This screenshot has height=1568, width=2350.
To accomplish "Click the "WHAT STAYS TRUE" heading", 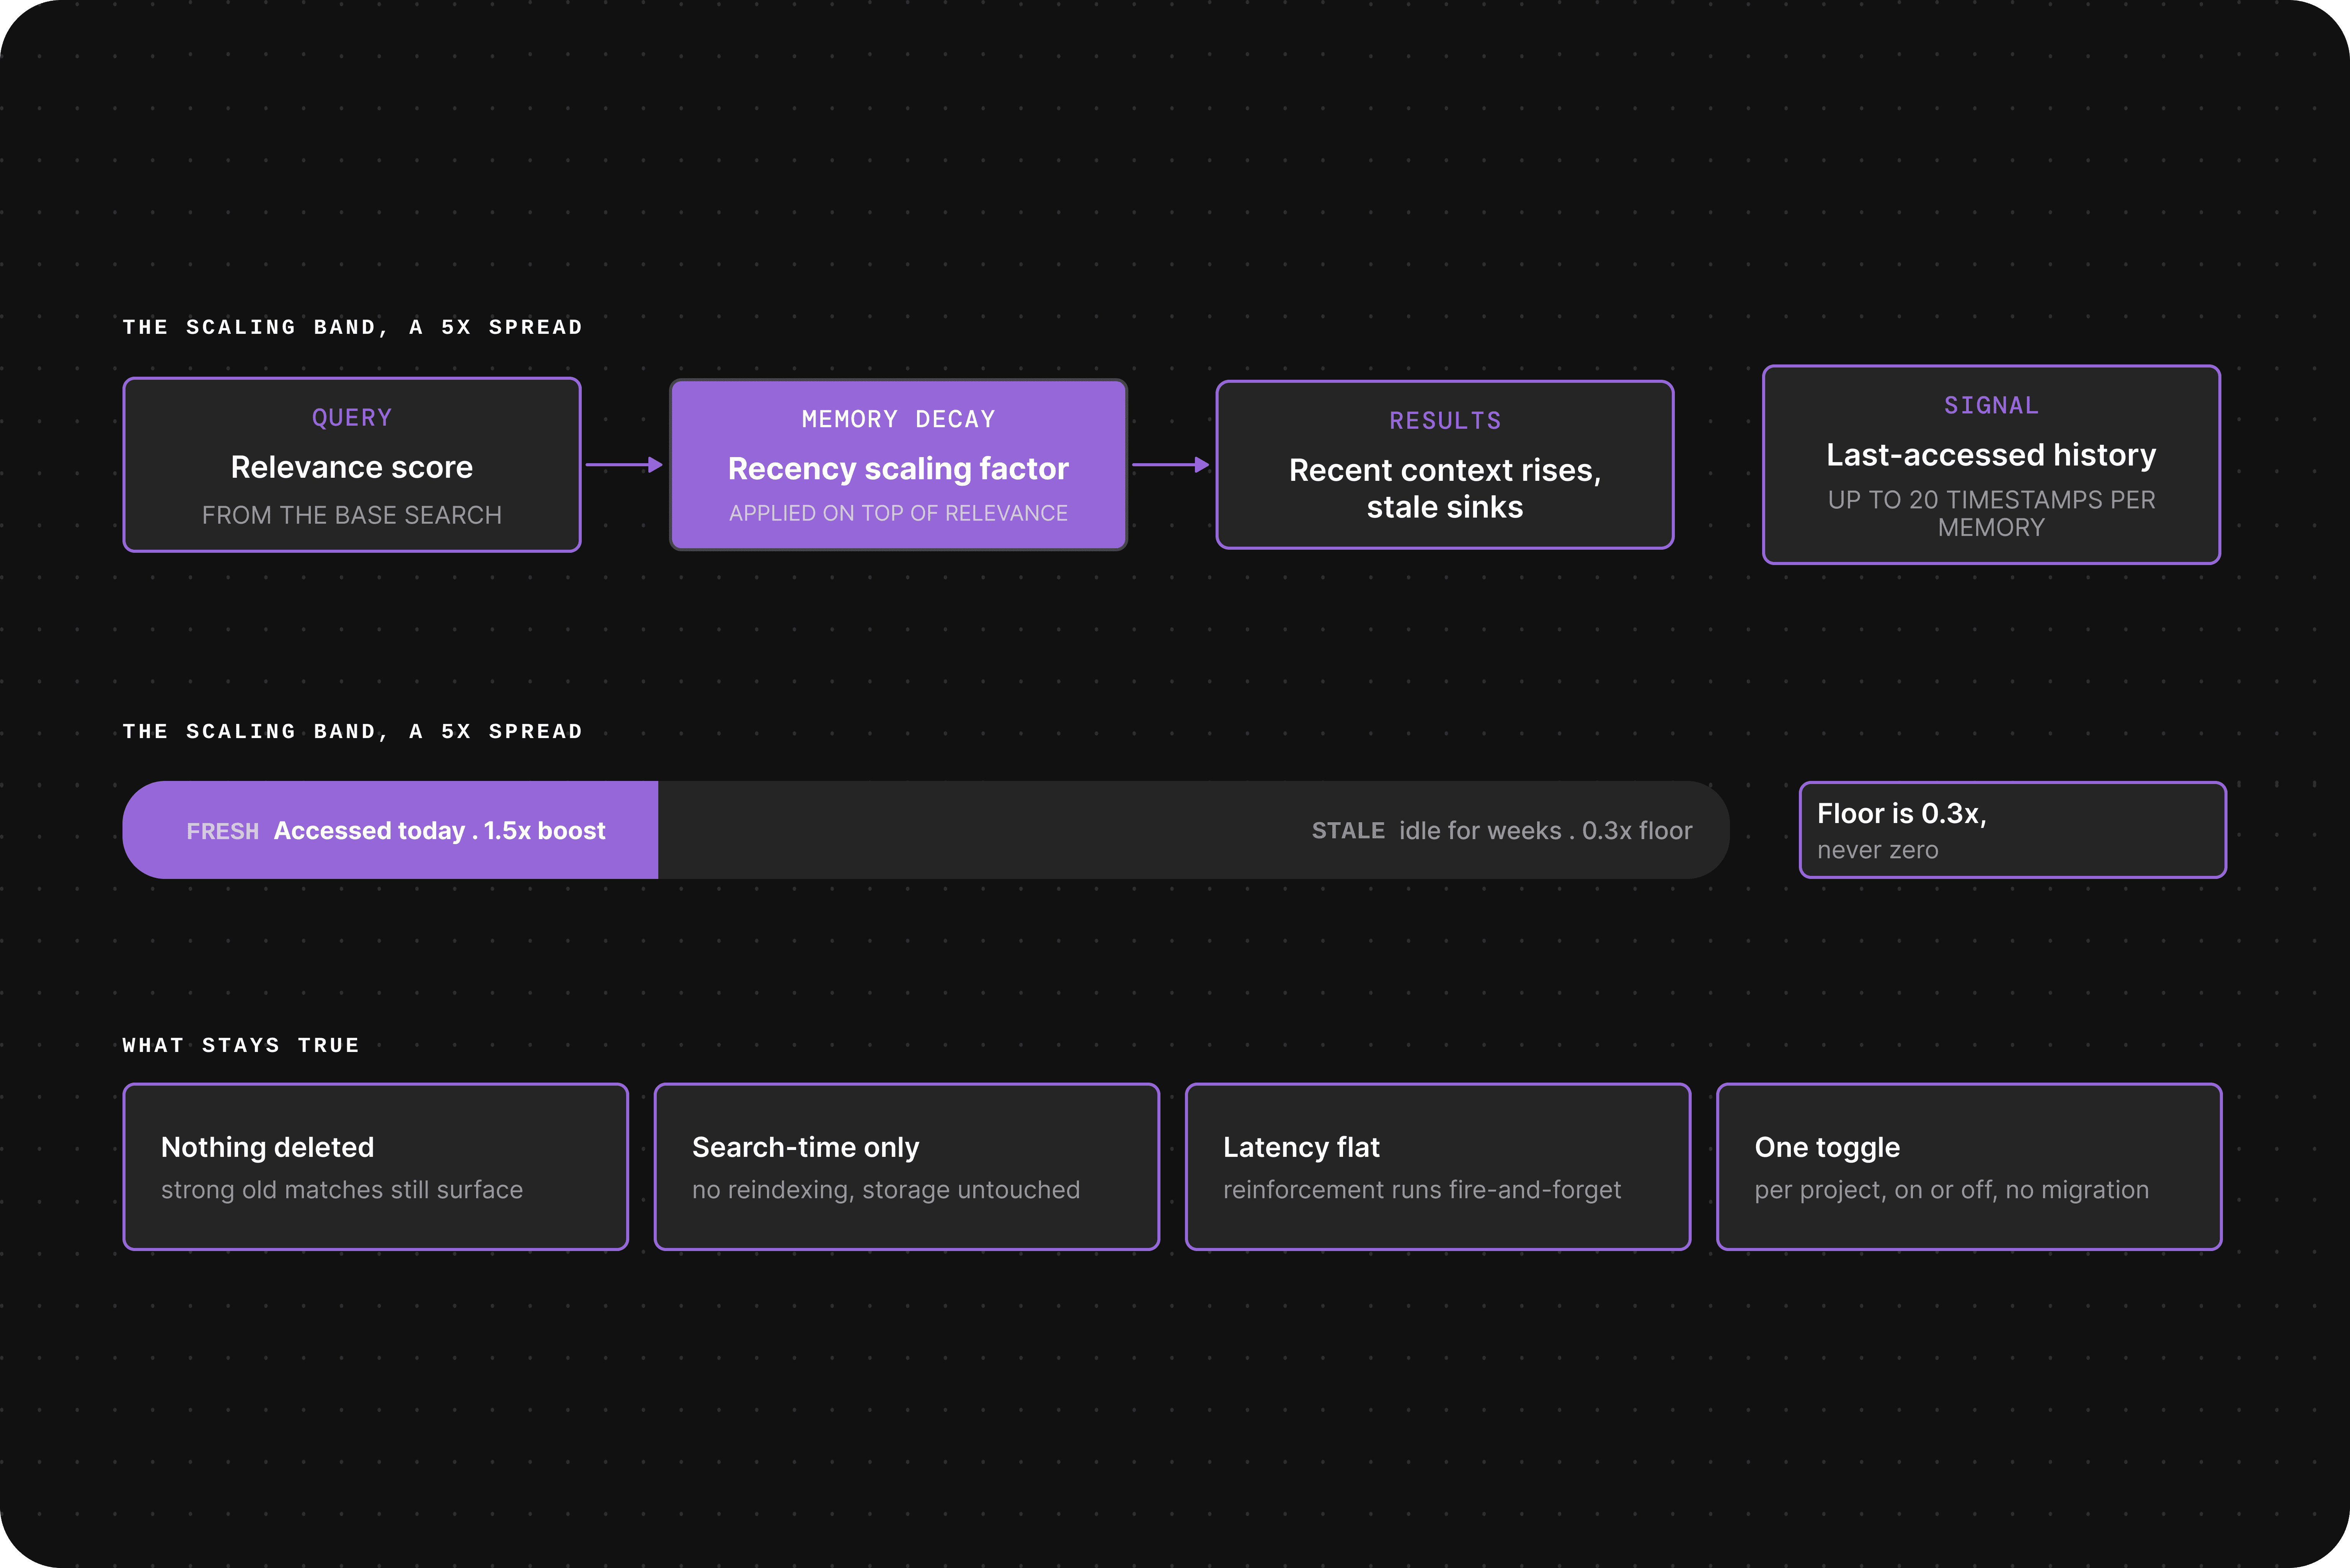I will point(241,1045).
